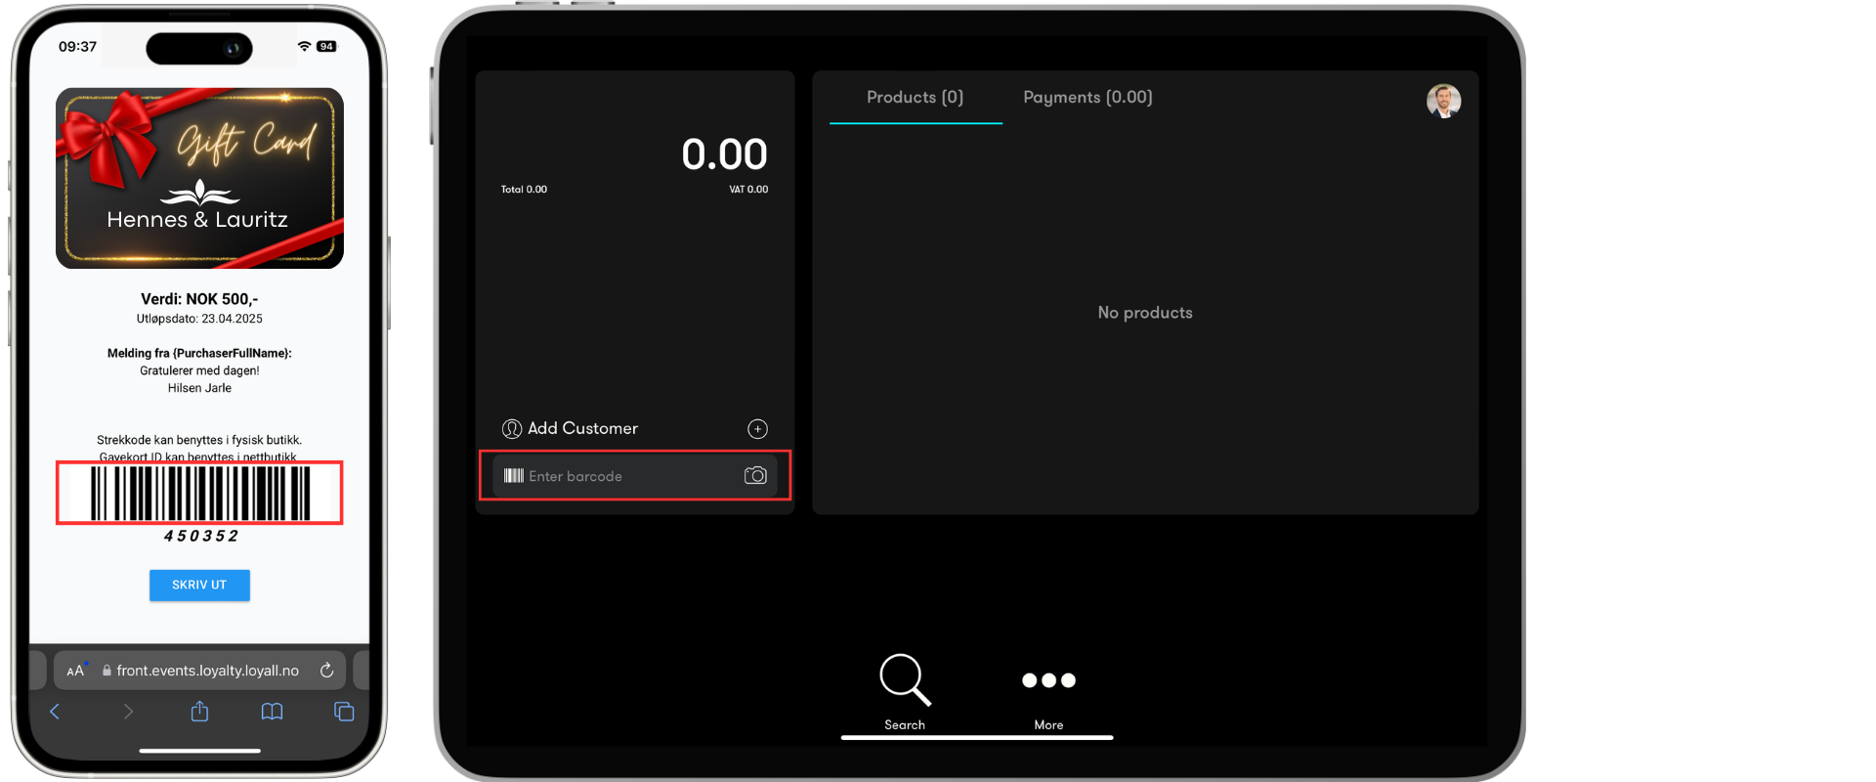Screen dimensions: 1876x782
Task: Click 'Gratulerer med dagen!' message text
Action: tap(199, 370)
